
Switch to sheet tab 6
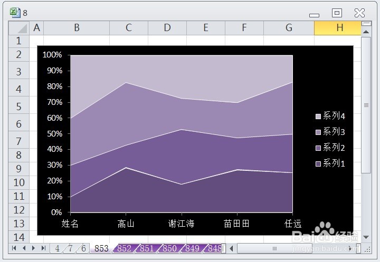(x=83, y=248)
